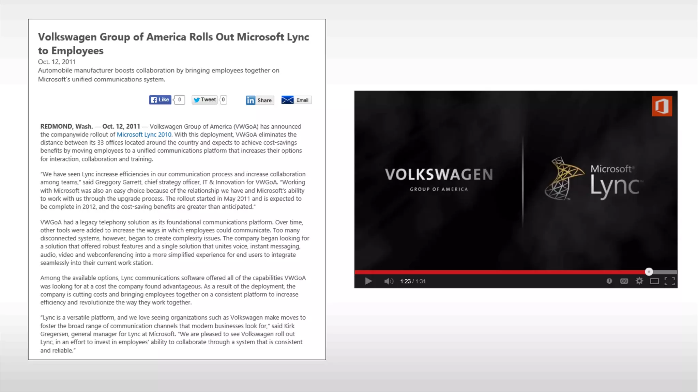Click the Office logo in video corner

coord(662,106)
